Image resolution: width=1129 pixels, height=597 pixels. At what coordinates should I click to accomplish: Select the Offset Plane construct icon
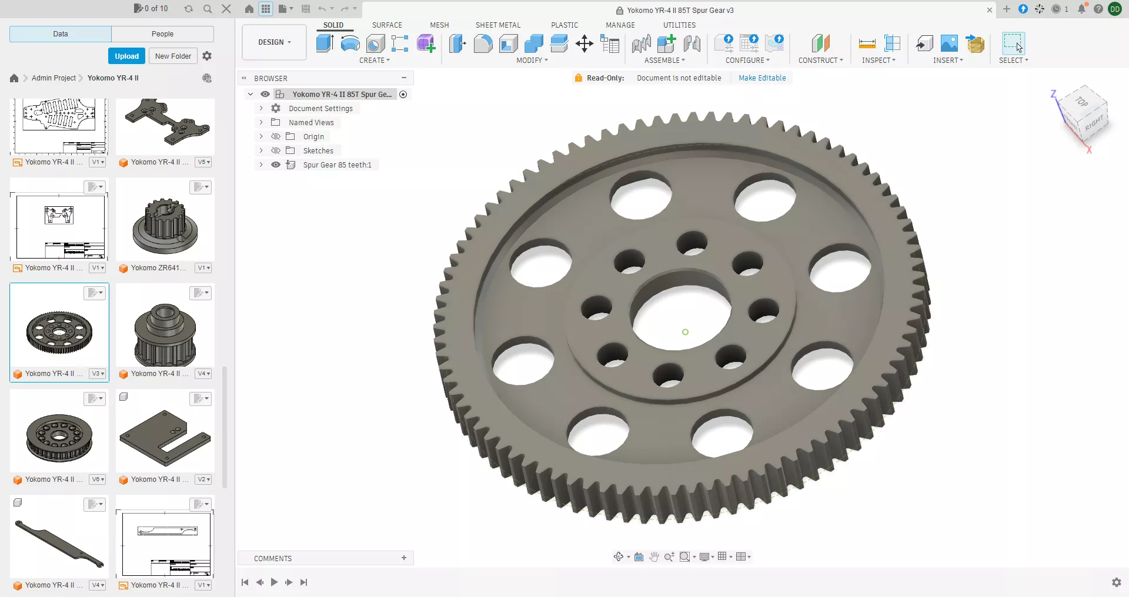tap(820, 43)
